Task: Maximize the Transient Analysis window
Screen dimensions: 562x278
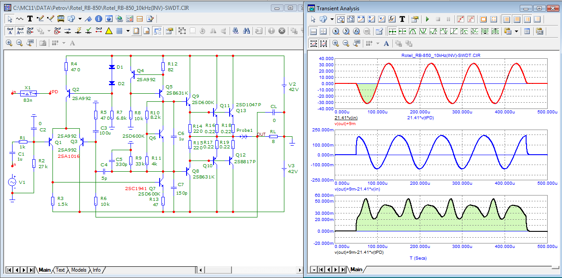Action: coord(540,8)
